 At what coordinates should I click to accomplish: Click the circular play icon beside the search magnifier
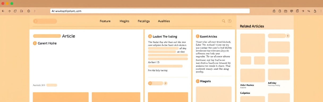230,21
